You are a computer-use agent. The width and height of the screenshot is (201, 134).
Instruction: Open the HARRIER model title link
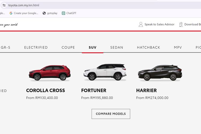pyautogui.click(x=147, y=91)
